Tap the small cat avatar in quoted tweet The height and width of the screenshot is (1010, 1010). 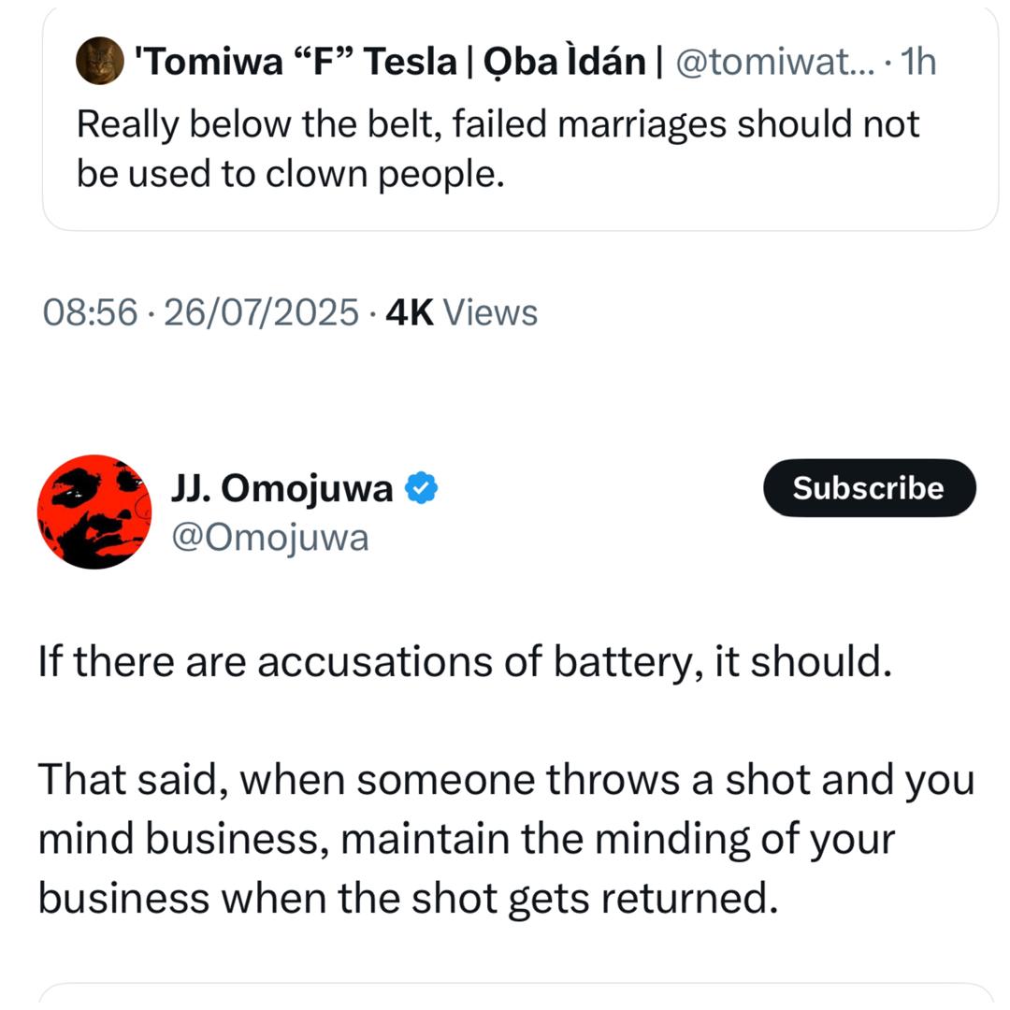[x=97, y=62]
